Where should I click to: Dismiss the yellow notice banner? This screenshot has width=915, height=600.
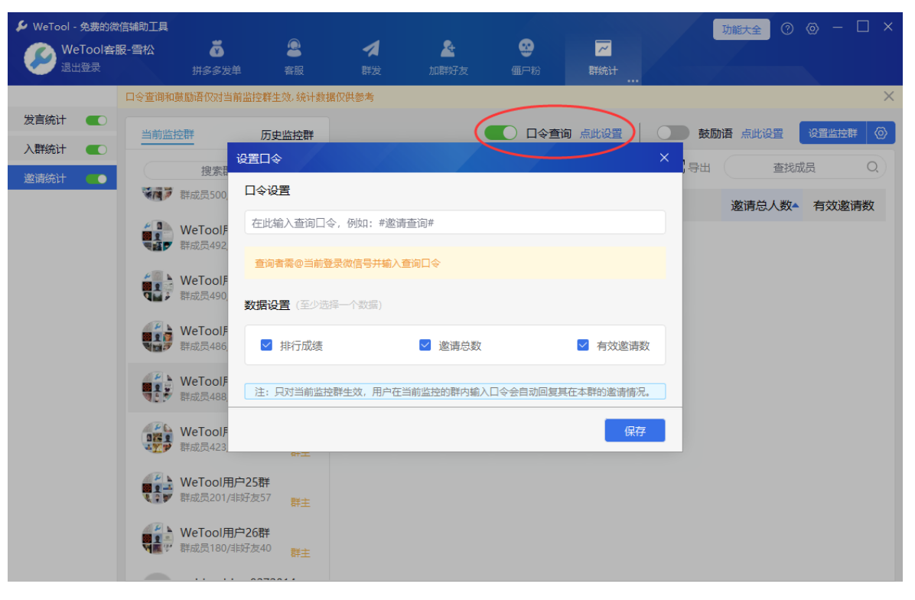[889, 96]
